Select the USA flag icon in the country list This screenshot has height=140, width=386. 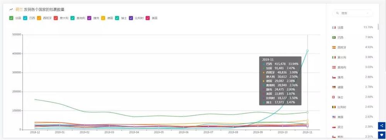click(x=334, y=117)
